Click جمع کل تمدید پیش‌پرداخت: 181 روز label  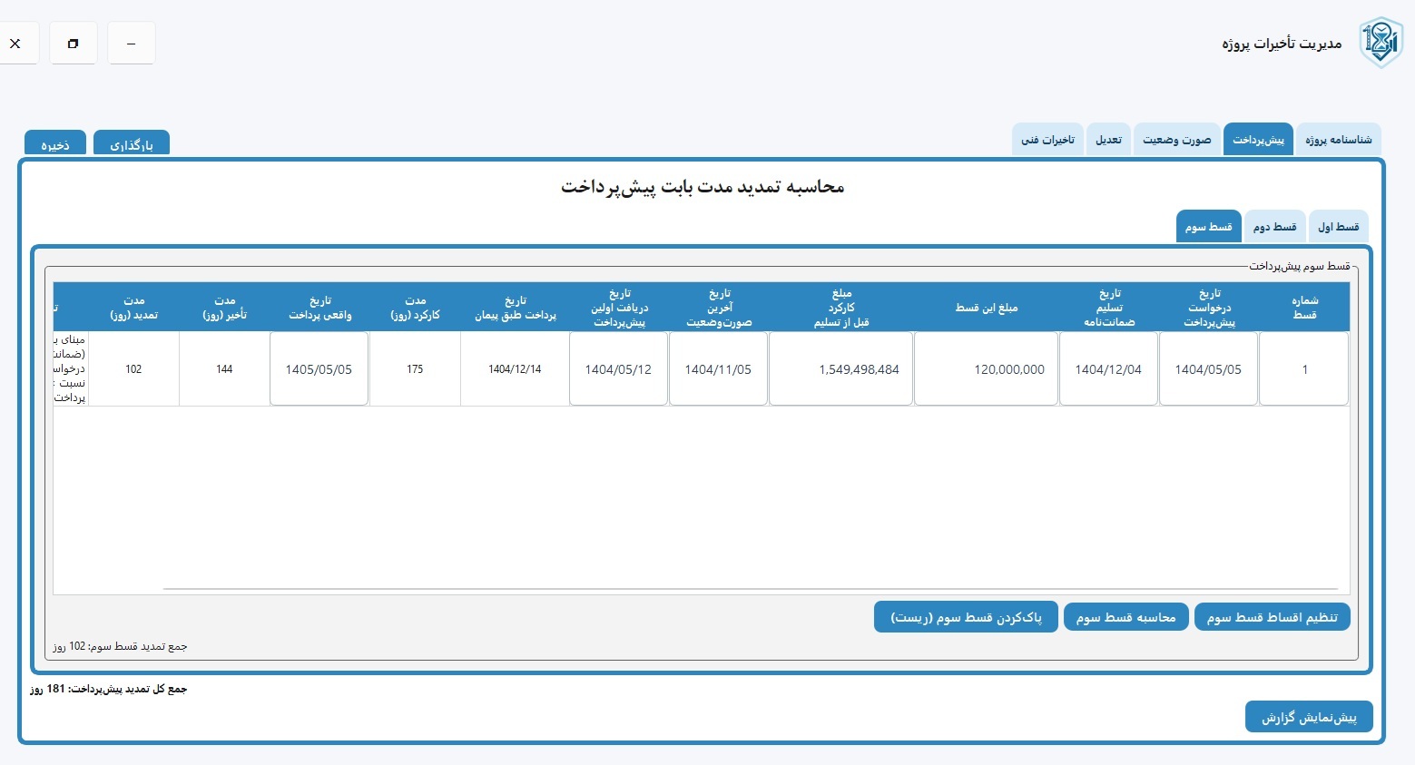[x=108, y=689]
